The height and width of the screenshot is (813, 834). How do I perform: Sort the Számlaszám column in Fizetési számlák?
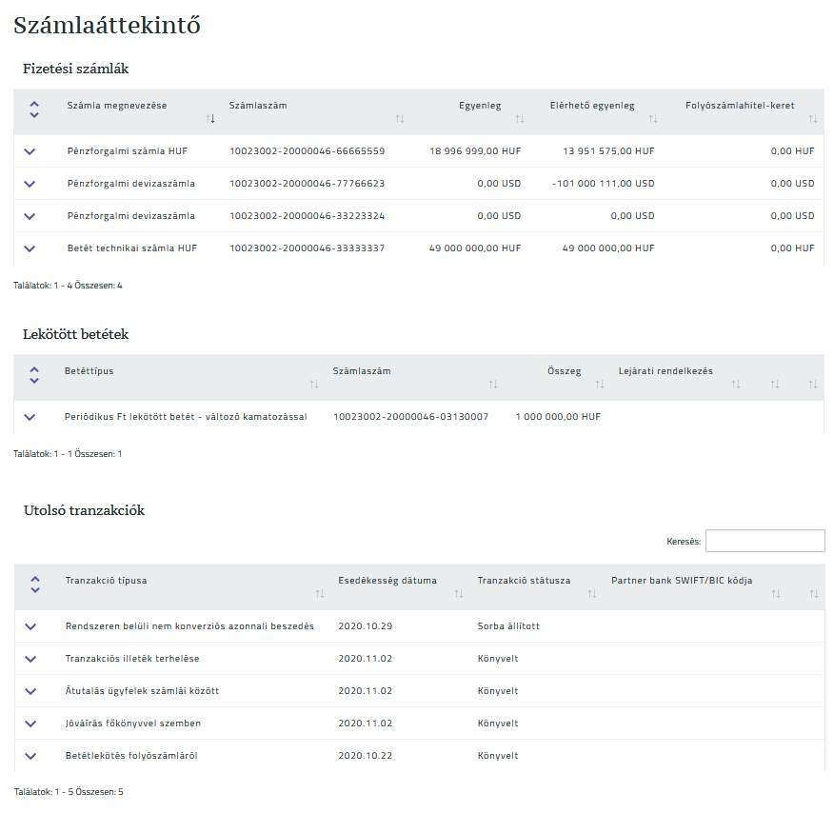(x=400, y=117)
